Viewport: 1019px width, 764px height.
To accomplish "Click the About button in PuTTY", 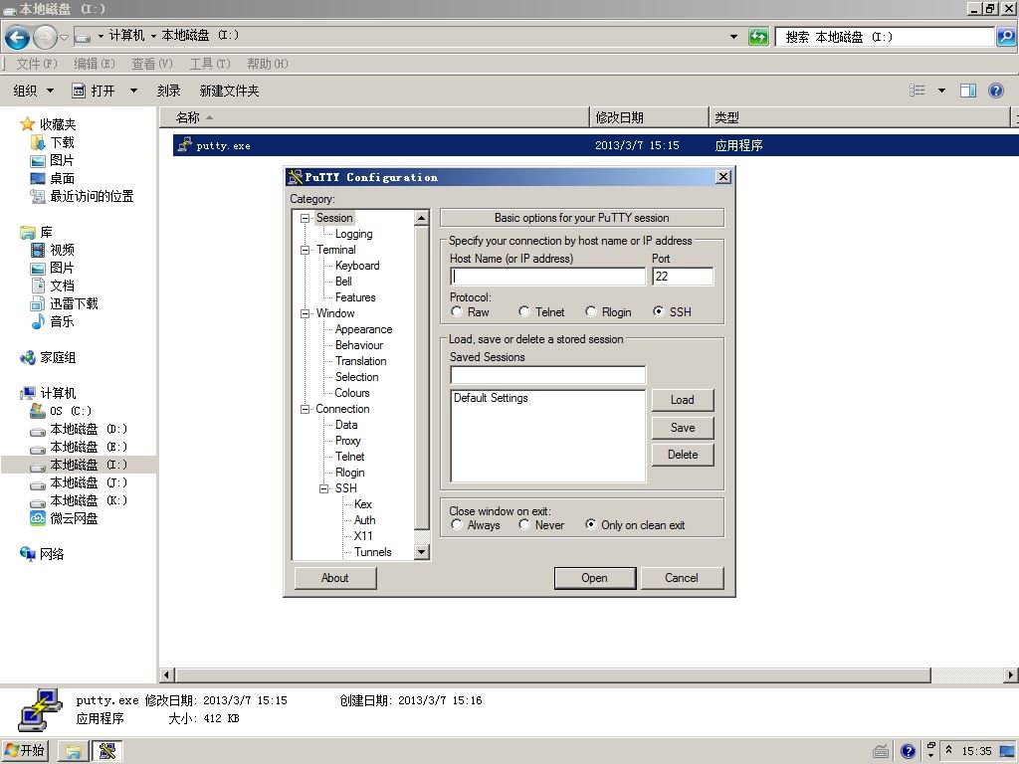I will coord(335,578).
